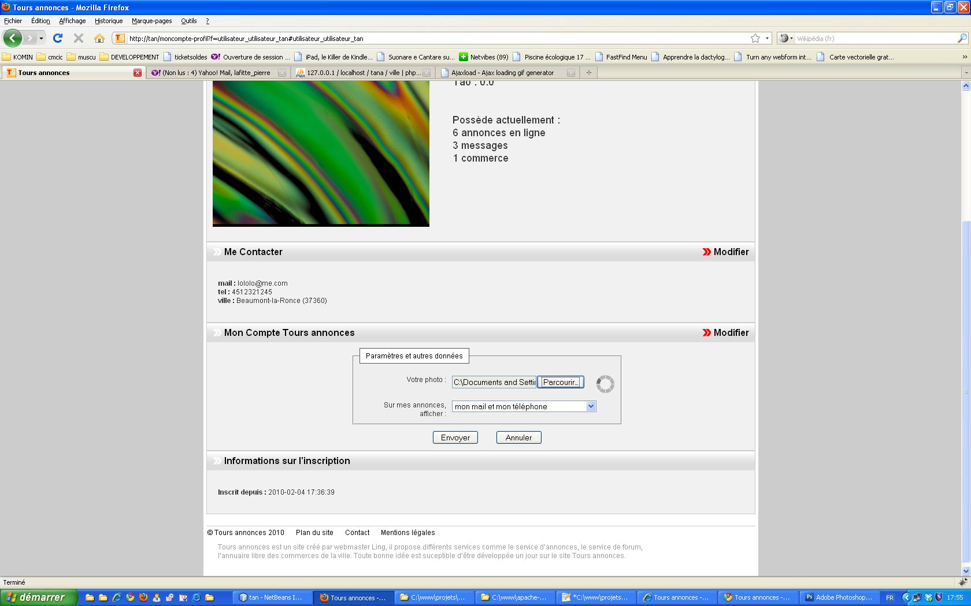Open the Plan du site footer link
Image resolution: width=971 pixels, height=606 pixels.
tap(314, 533)
